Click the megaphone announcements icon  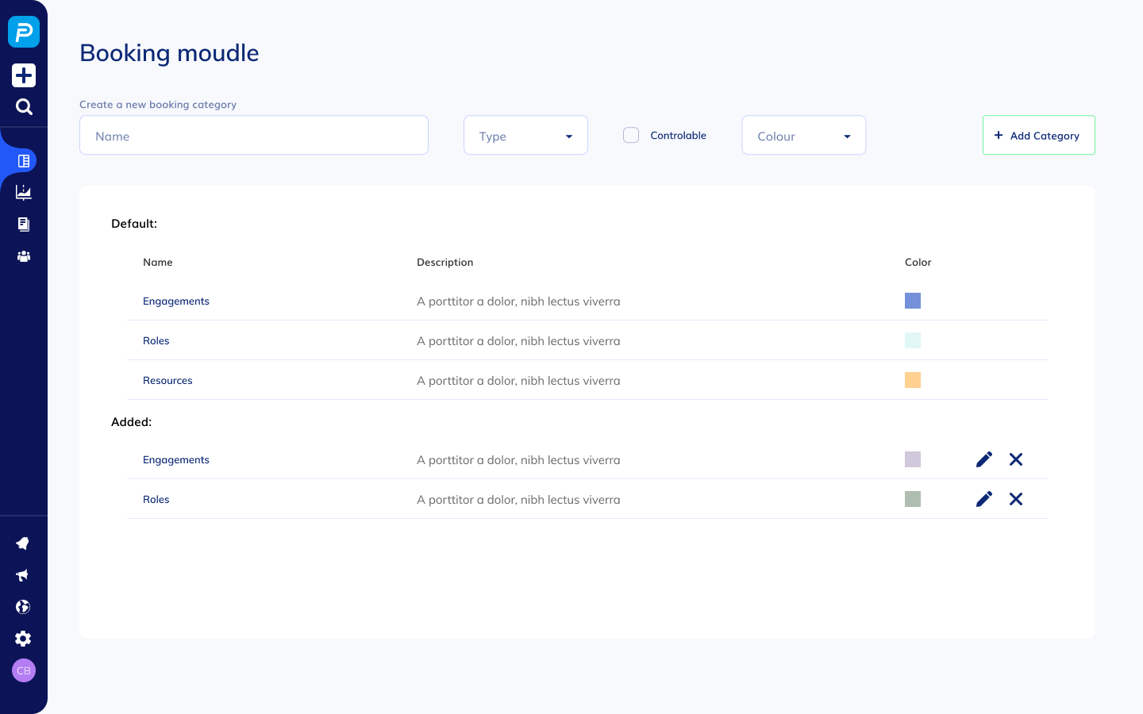tap(23, 575)
